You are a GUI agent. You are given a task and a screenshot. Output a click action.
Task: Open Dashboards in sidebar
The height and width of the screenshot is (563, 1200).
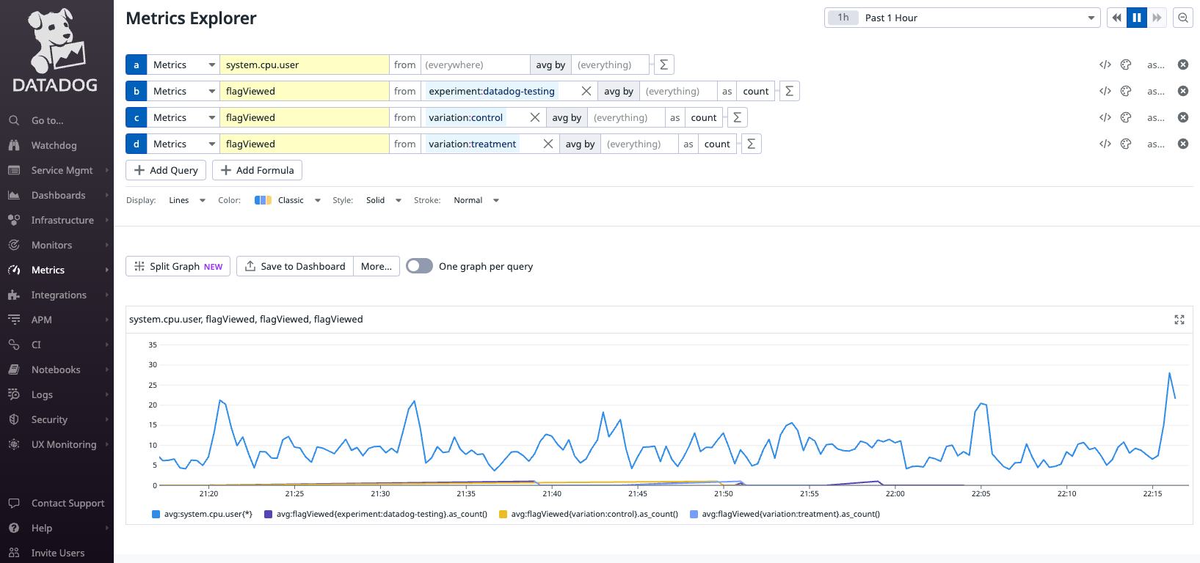pos(58,195)
